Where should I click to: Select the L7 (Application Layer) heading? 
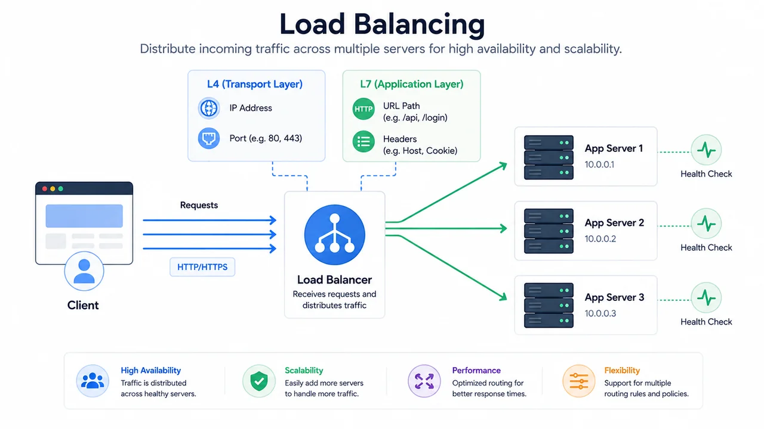pos(411,84)
